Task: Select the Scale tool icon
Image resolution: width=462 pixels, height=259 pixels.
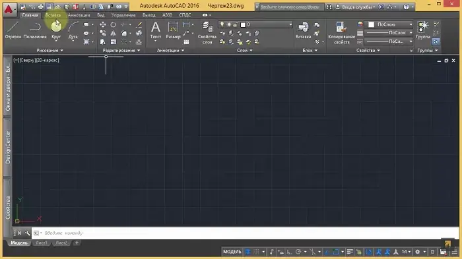Action: click(x=113, y=42)
